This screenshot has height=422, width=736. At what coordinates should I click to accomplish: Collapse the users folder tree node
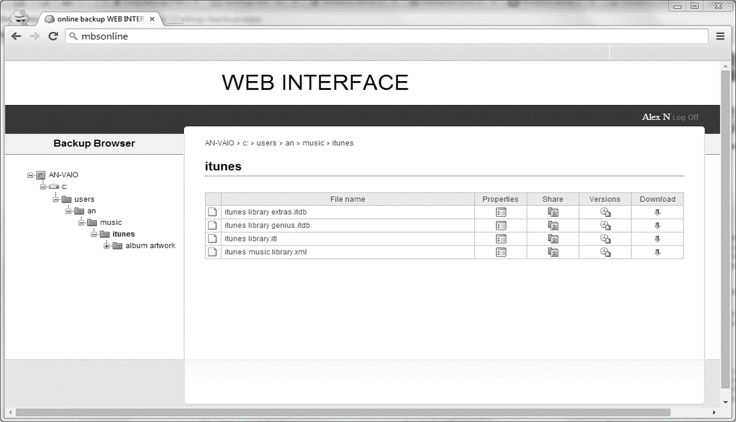point(55,200)
